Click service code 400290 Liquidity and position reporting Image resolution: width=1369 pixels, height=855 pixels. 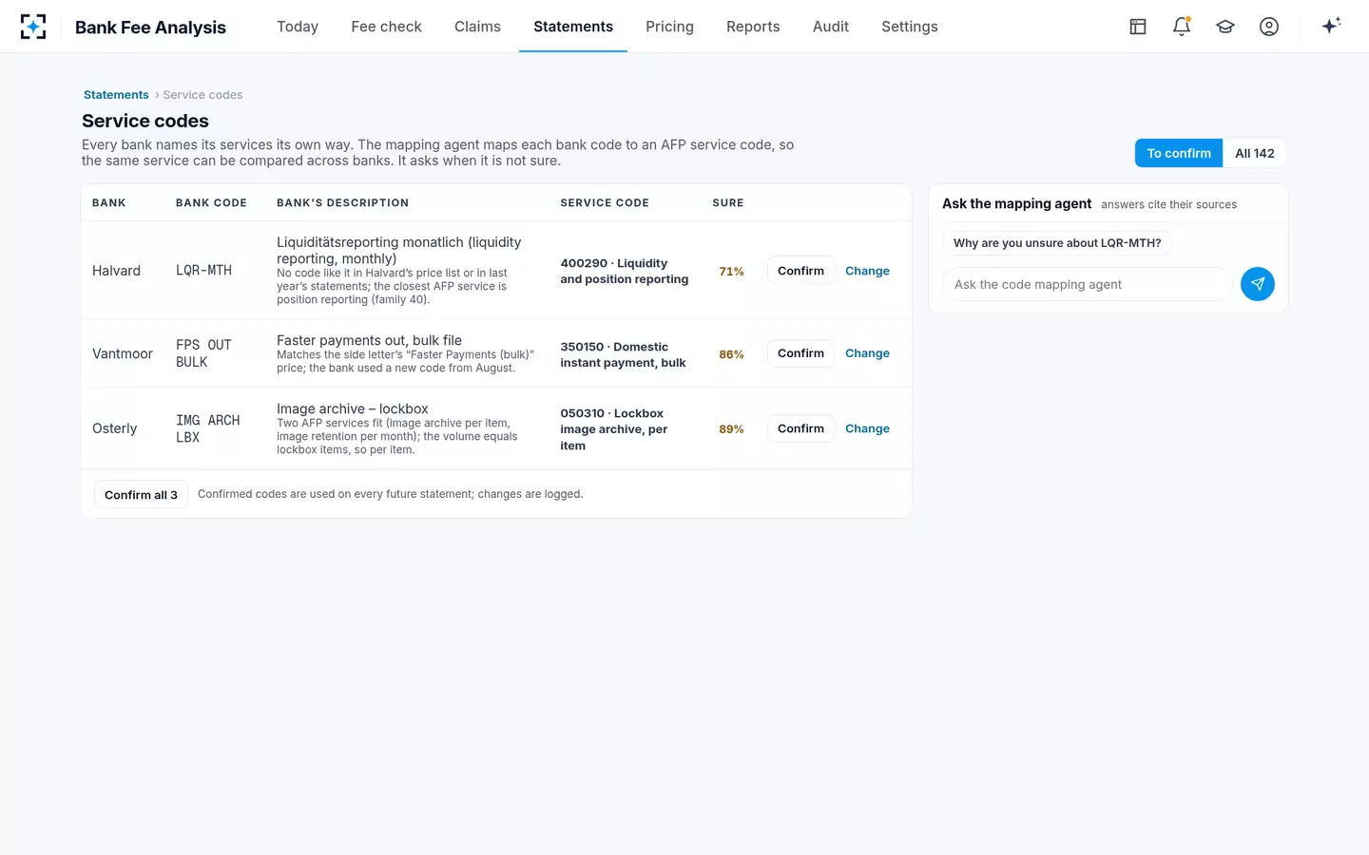(x=624, y=271)
